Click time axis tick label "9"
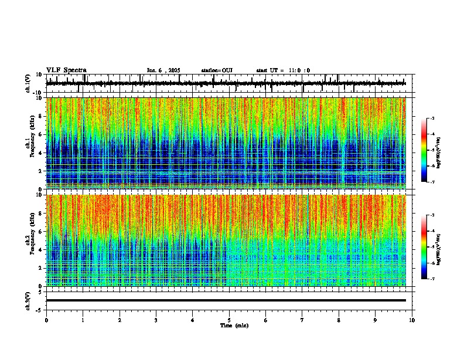Image resolution: width=464 pixels, height=359 pixels. [375, 320]
